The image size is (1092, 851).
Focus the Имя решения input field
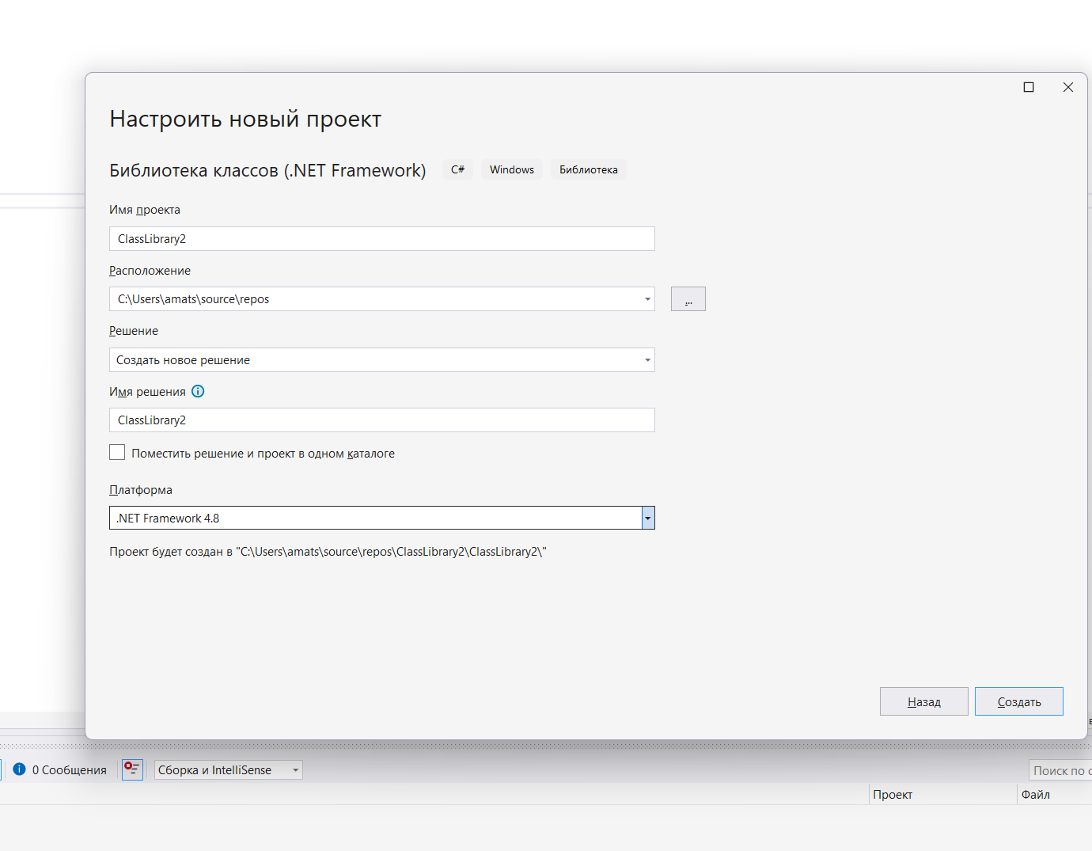381,420
